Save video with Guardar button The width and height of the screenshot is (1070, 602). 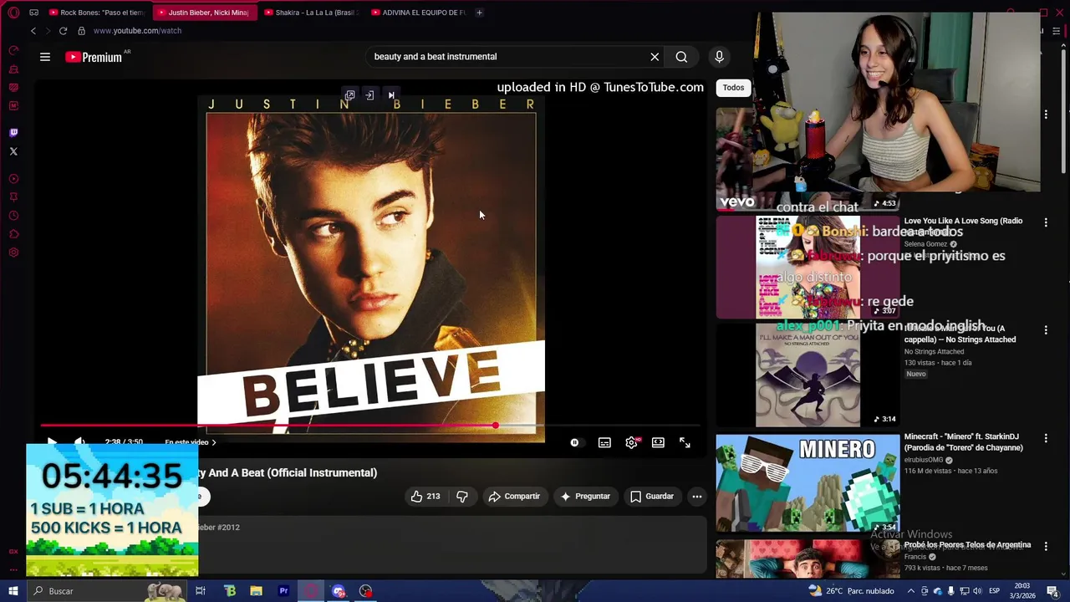click(652, 497)
